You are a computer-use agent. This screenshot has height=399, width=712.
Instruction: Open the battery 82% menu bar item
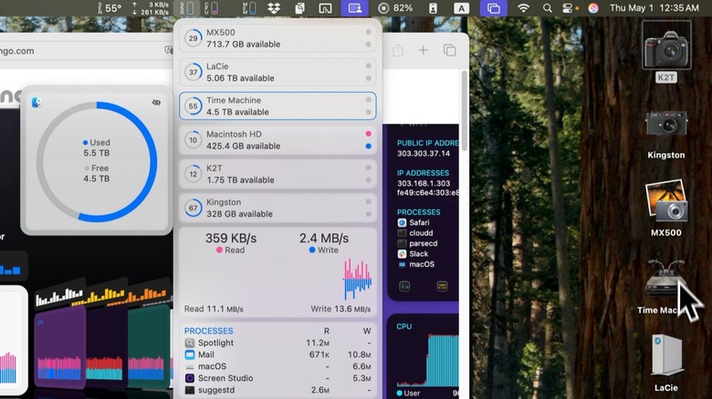pos(395,8)
